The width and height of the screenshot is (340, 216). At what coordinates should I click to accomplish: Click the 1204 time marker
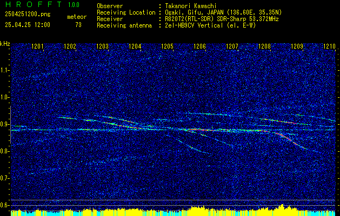tap(135, 46)
